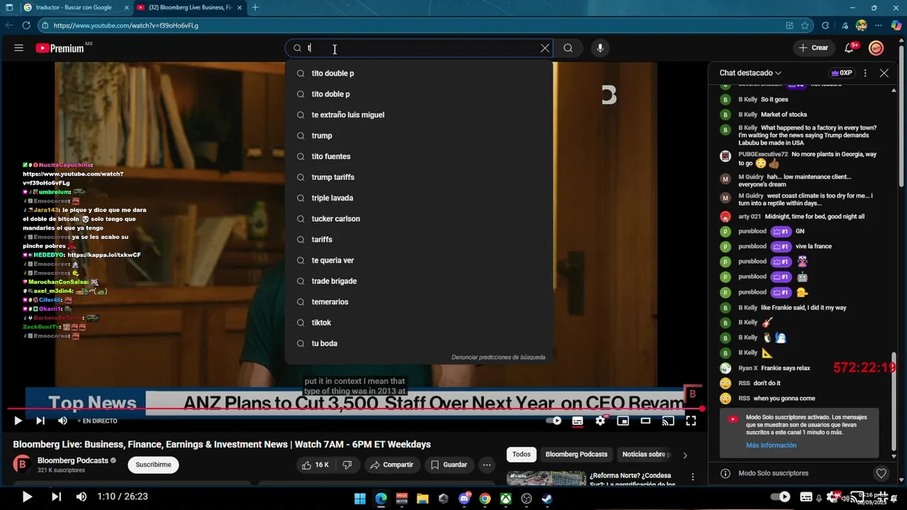Enter full screen mode
907x510 pixels.
[691, 421]
